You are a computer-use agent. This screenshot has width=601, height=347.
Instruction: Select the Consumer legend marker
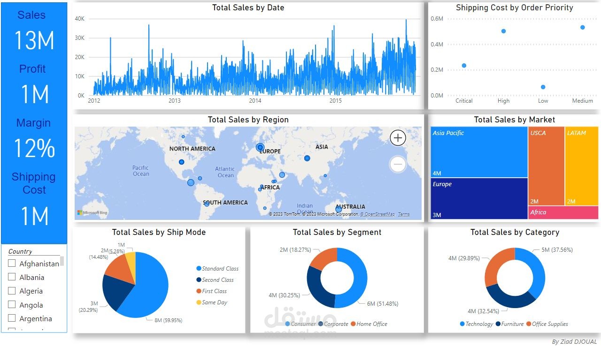point(287,324)
